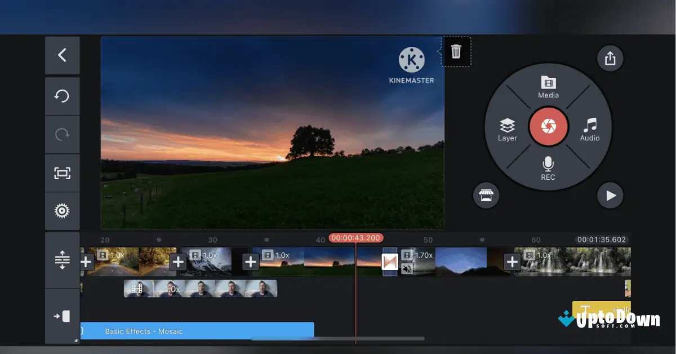Screen dimensions: 676x354
Task: Delete the selected clip using the trash icon
Action: tap(456, 51)
